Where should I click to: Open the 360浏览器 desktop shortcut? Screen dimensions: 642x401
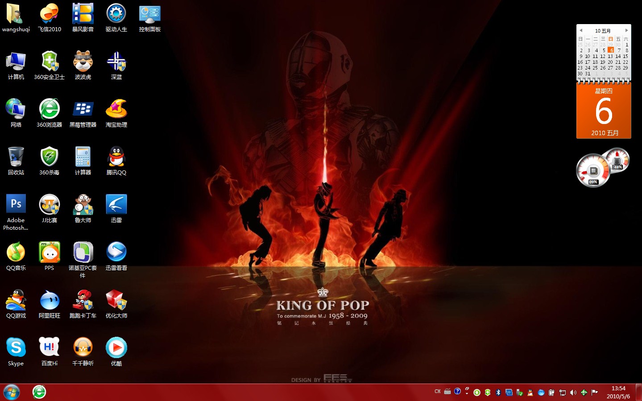[50, 113]
